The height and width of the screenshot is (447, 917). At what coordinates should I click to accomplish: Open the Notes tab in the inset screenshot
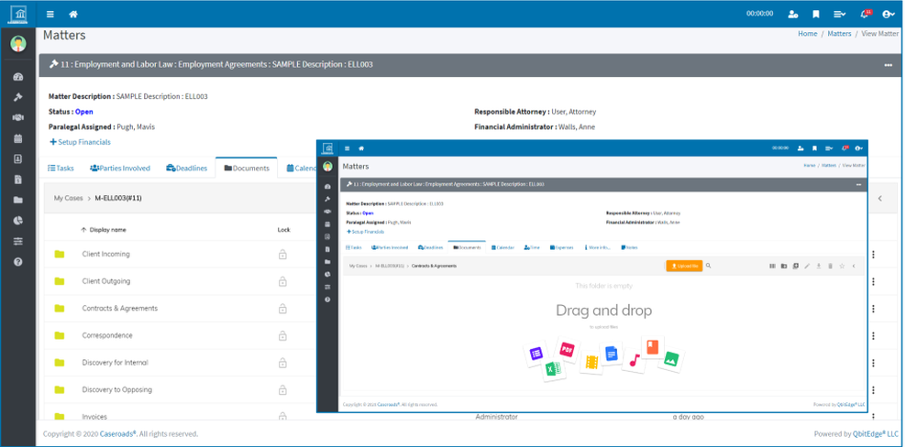pyautogui.click(x=629, y=247)
